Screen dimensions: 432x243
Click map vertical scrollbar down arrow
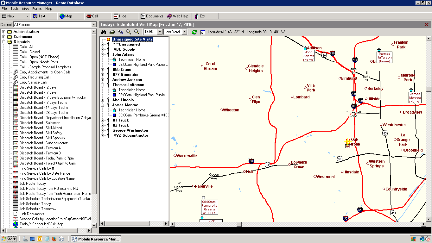[429, 219]
